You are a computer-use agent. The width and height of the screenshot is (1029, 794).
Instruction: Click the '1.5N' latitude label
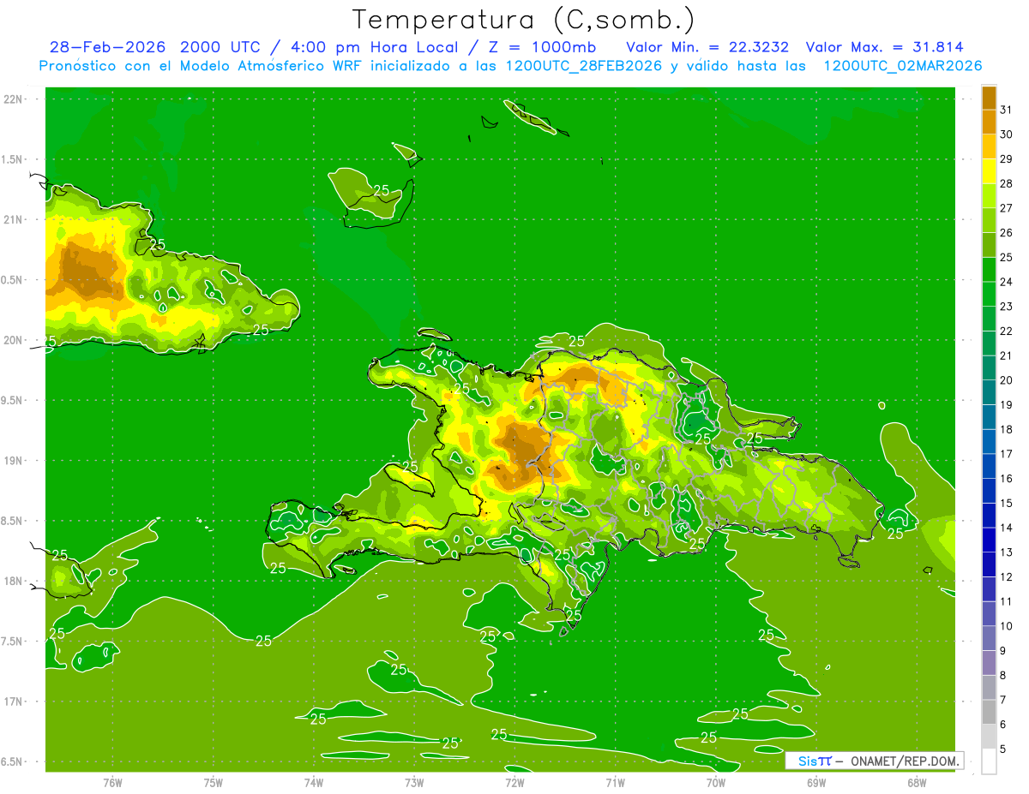(x=13, y=159)
